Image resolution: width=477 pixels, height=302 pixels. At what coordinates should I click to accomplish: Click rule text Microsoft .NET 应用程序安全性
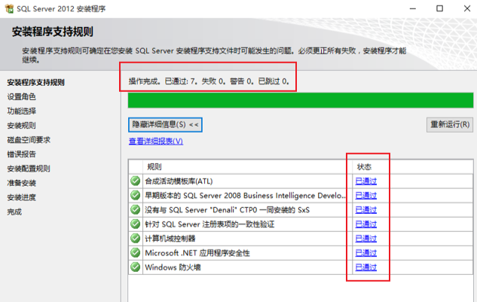click(x=197, y=253)
